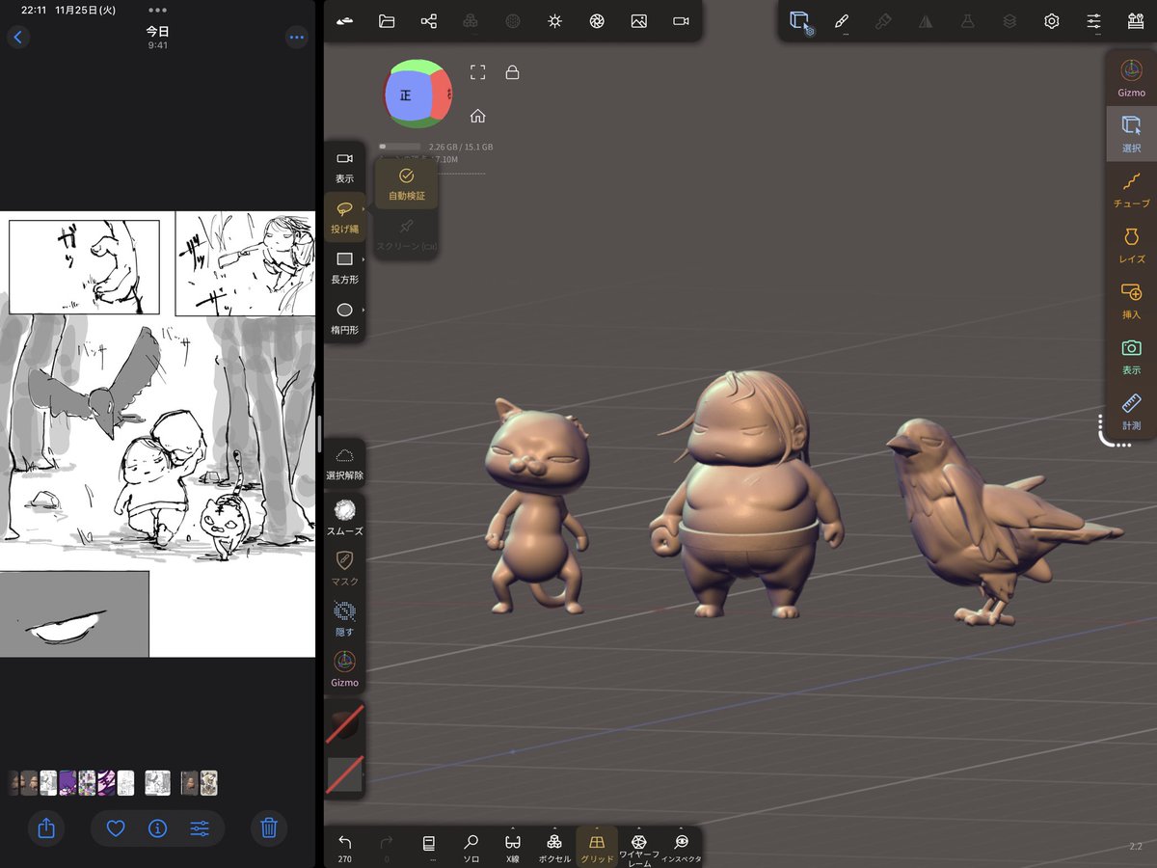Select the チューブ tool

(x=1132, y=189)
